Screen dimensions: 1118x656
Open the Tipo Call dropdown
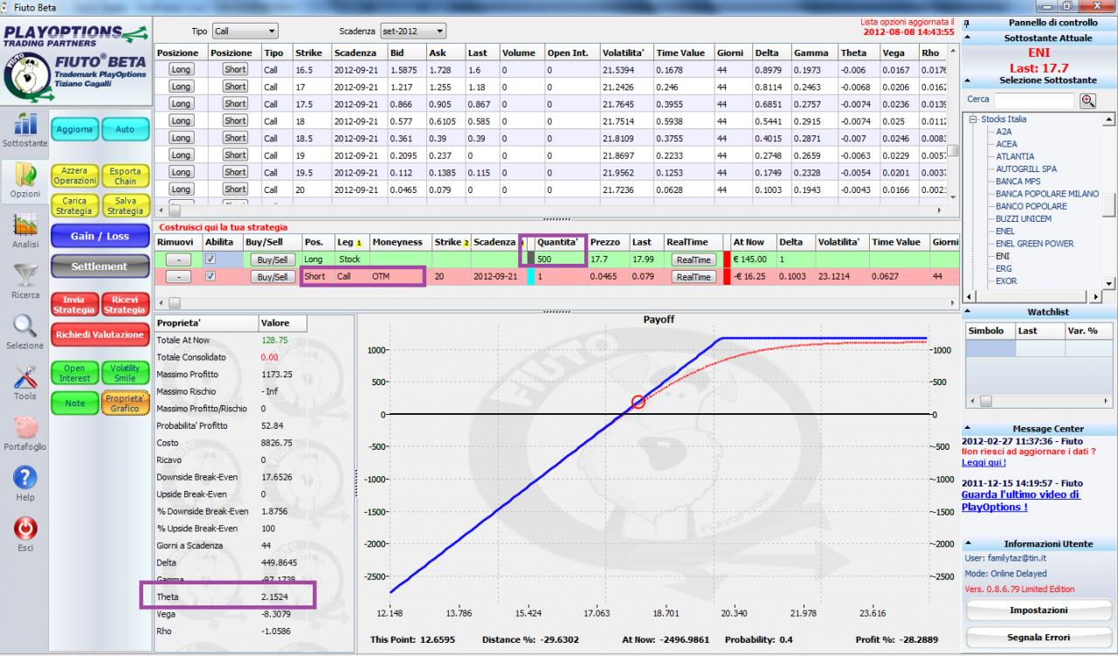245,31
